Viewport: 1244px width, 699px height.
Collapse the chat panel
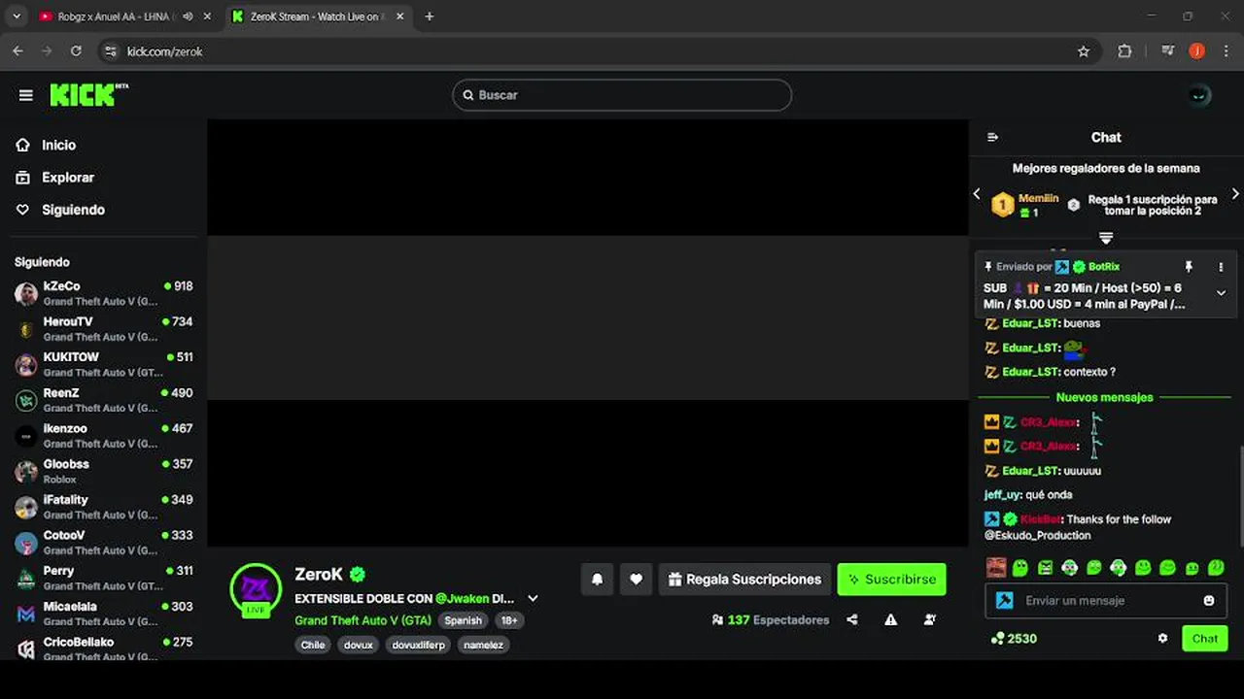(992, 137)
